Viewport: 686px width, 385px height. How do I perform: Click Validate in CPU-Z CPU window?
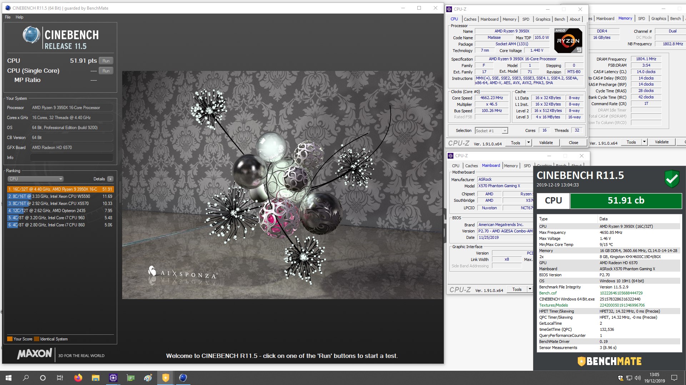point(546,143)
